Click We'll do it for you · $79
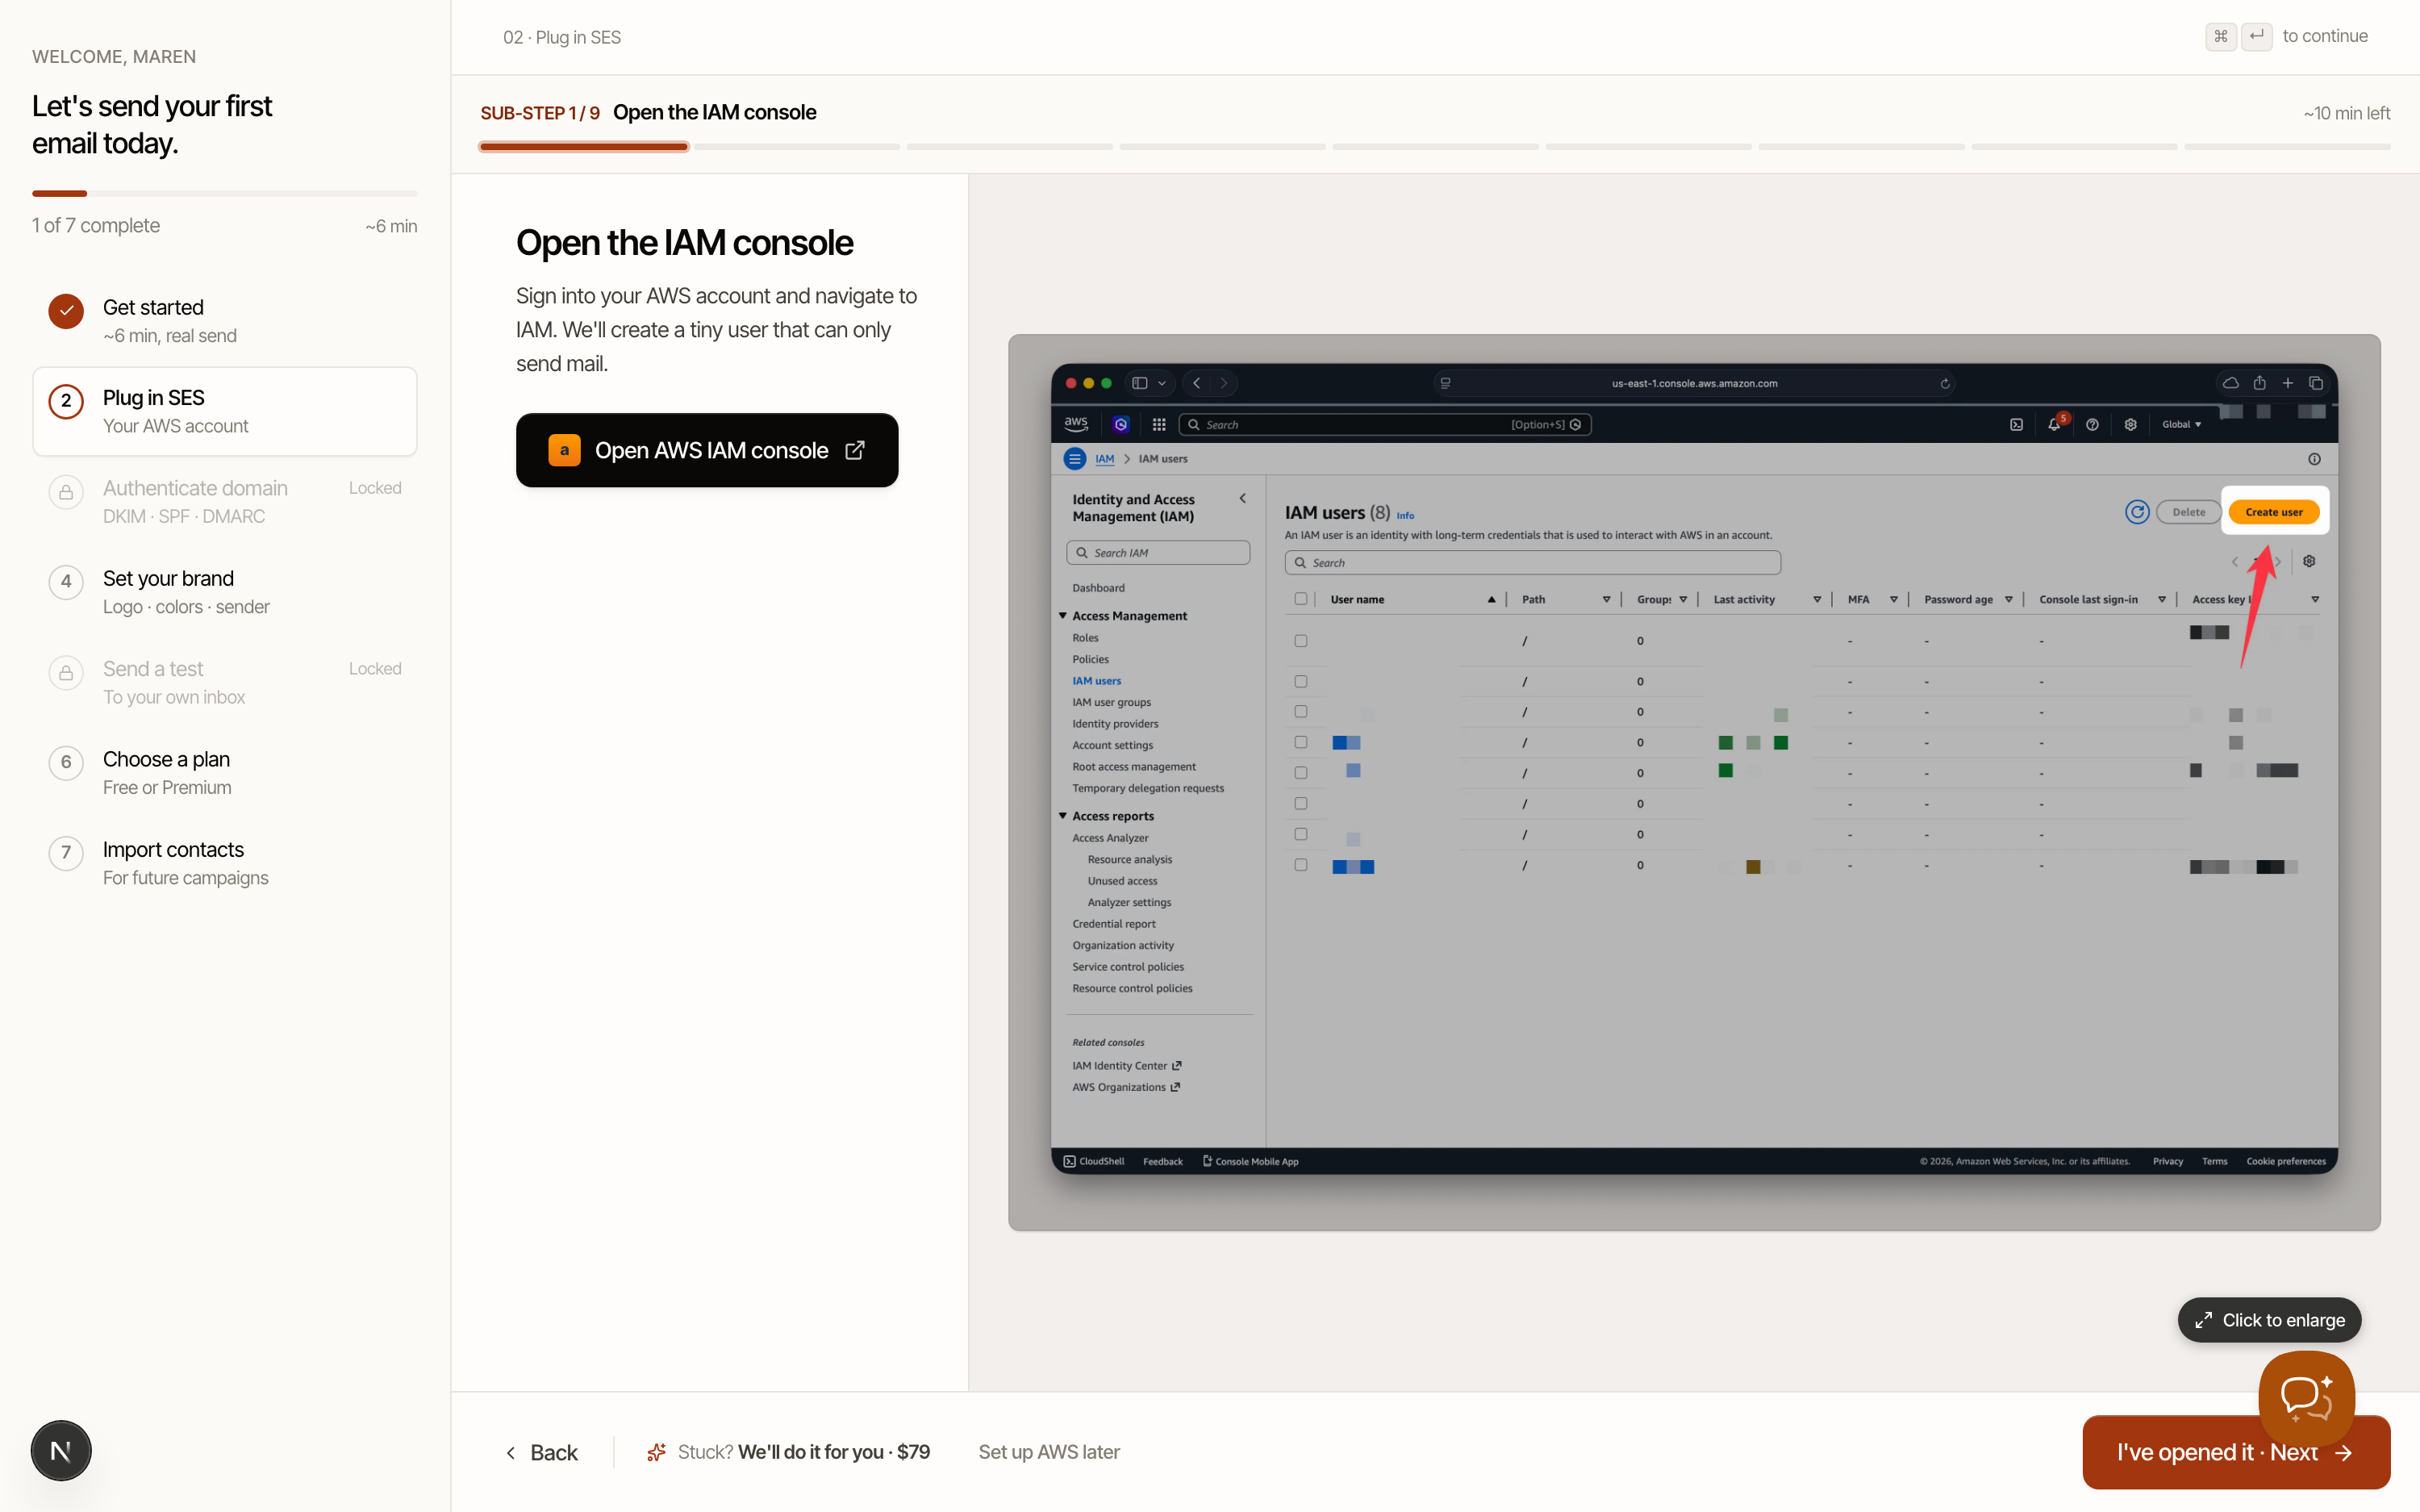Screen dimensions: 2420x1512 pyautogui.click(x=833, y=1452)
